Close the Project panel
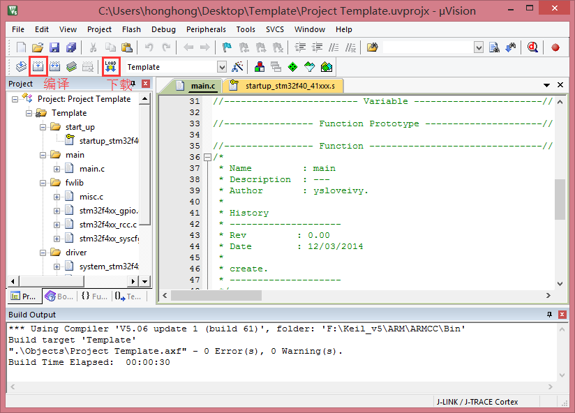 tap(146, 84)
